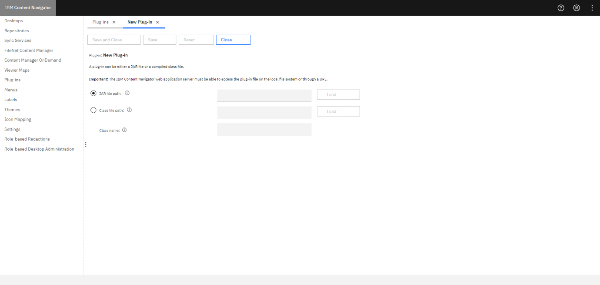Image resolution: width=600 pixels, height=285 pixels.
Task: Click the sidebar resize handle dots
Action: click(x=86, y=144)
